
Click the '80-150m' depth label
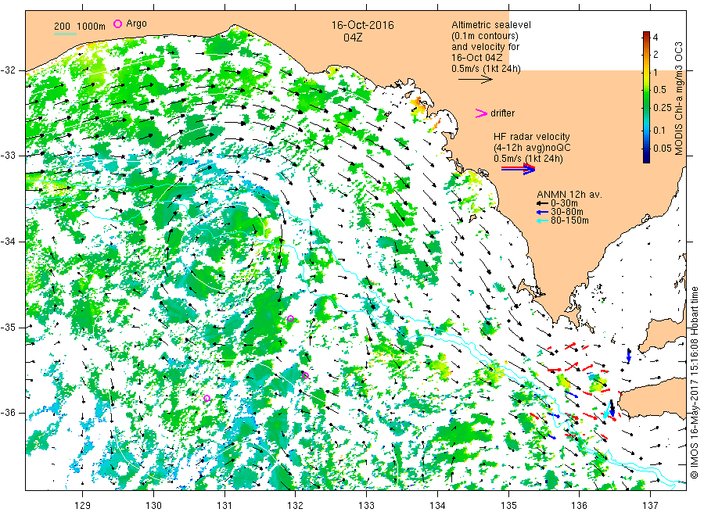[x=569, y=220]
